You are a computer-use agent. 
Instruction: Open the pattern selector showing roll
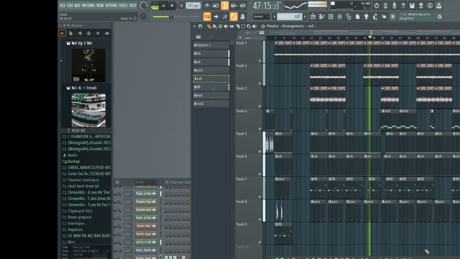289,17
